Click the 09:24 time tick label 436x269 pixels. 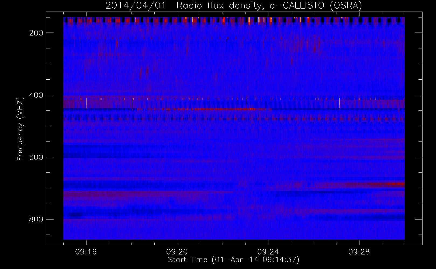tap(268, 252)
